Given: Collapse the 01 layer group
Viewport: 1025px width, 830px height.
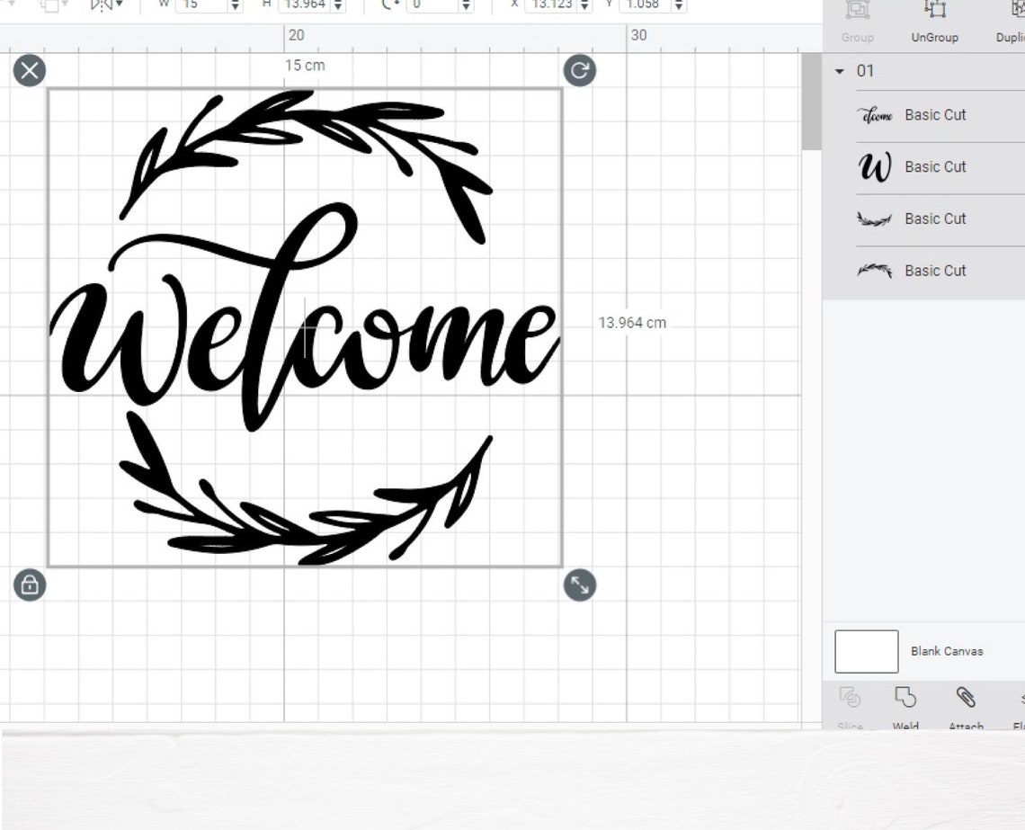Looking at the screenshot, I should (x=840, y=71).
